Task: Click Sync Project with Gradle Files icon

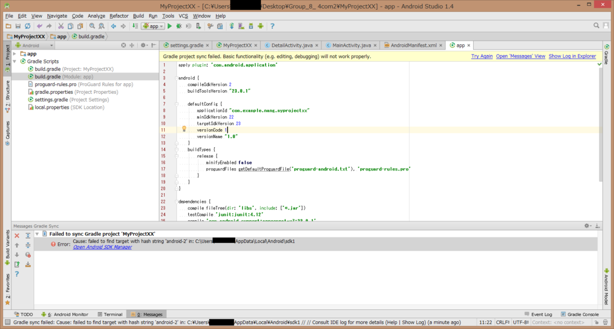Action: (232, 26)
